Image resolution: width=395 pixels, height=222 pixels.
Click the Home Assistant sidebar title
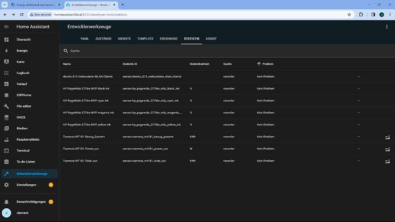(x=33, y=27)
